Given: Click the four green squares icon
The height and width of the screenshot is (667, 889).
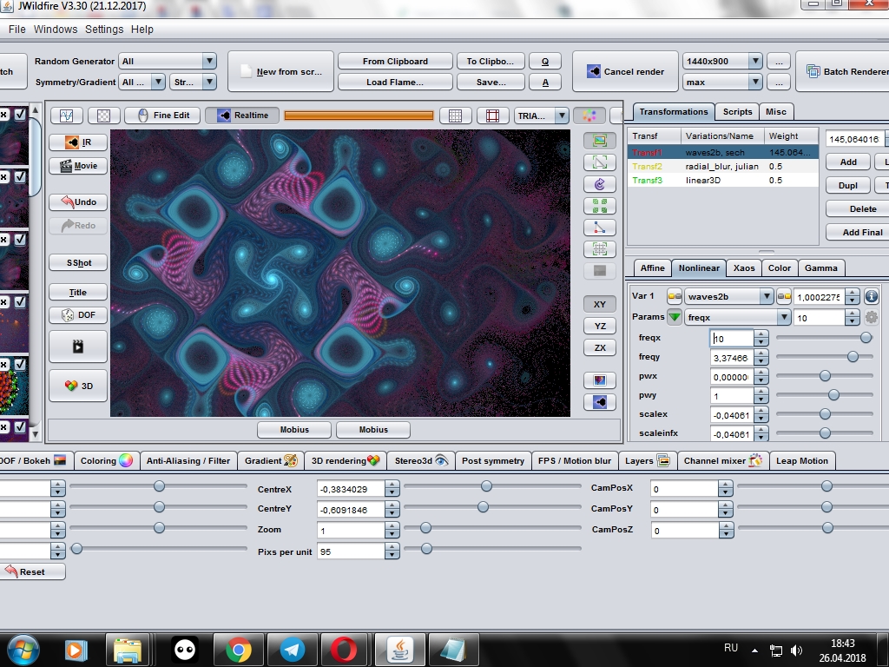Looking at the screenshot, I should [x=600, y=205].
